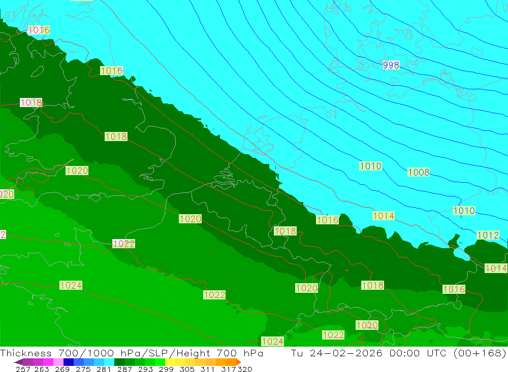Click the blue 998 pressure label
Image resolution: width=508 pixels, height=372 pixels.
(x=391, y=65)
